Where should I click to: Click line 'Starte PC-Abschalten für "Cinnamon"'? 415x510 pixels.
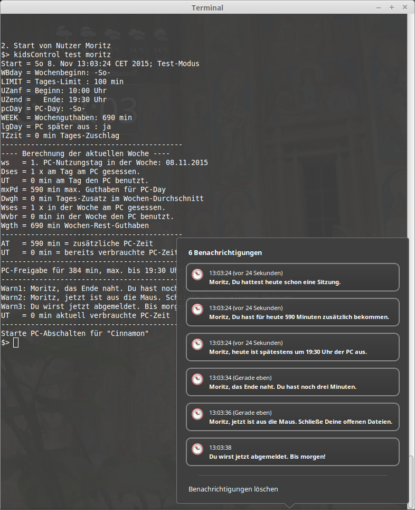coord(74,333)
